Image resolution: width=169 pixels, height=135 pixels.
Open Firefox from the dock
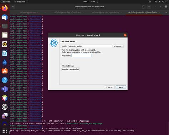[x=5, y=8]
